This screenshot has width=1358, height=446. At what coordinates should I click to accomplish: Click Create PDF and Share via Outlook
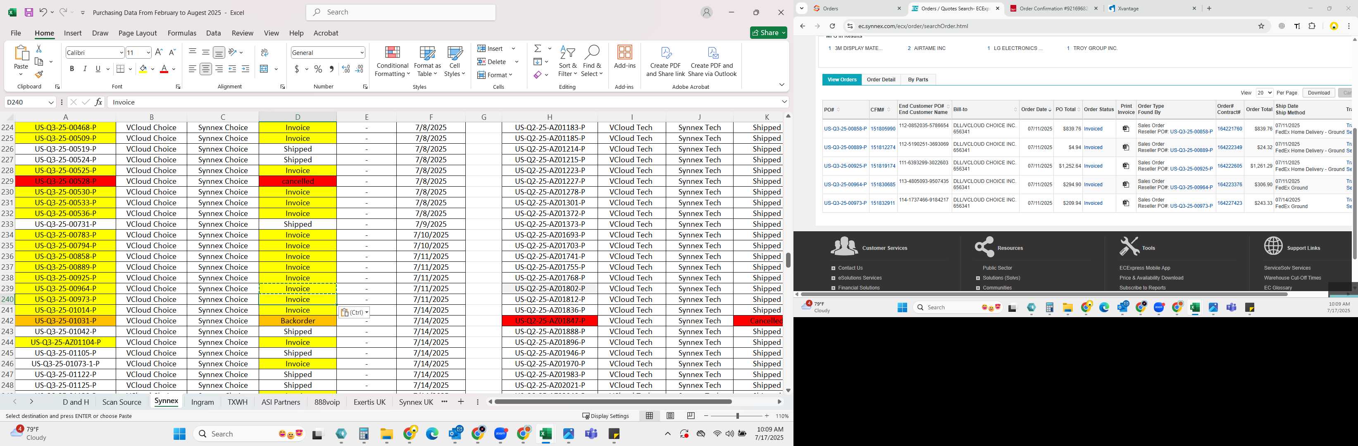click(712, 62)
